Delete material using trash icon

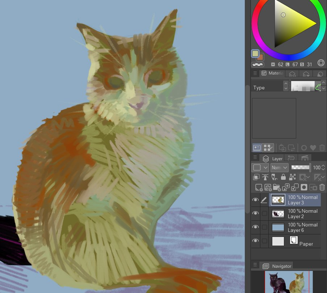(322, 148)
